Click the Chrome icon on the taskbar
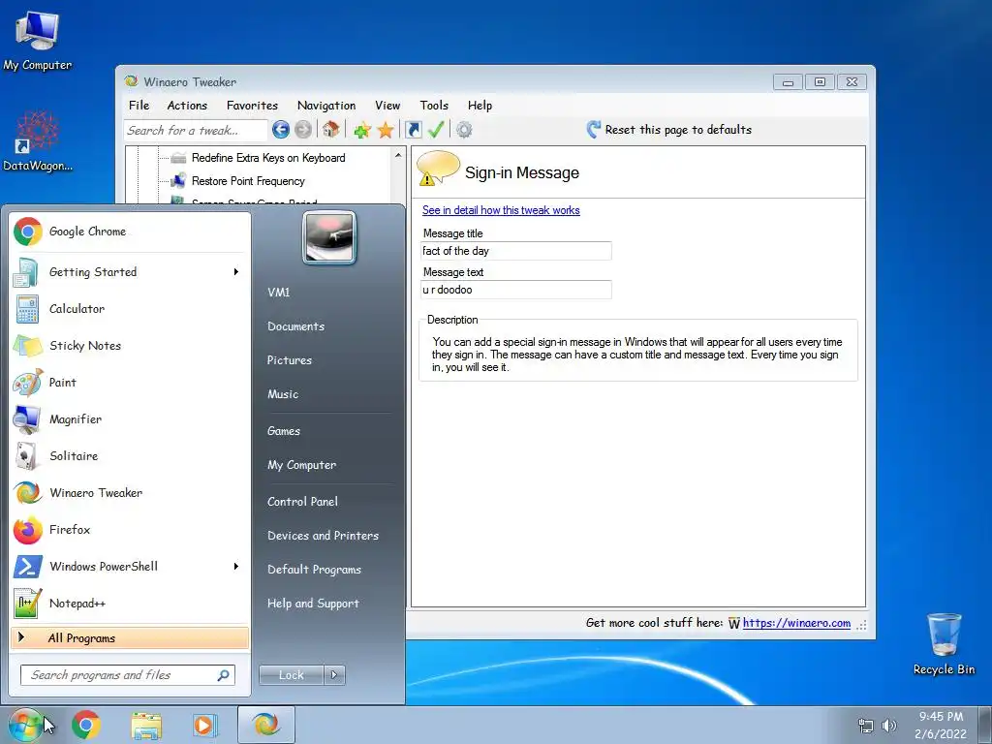Screen dimensions: 992x744 (x=86, y=725)
